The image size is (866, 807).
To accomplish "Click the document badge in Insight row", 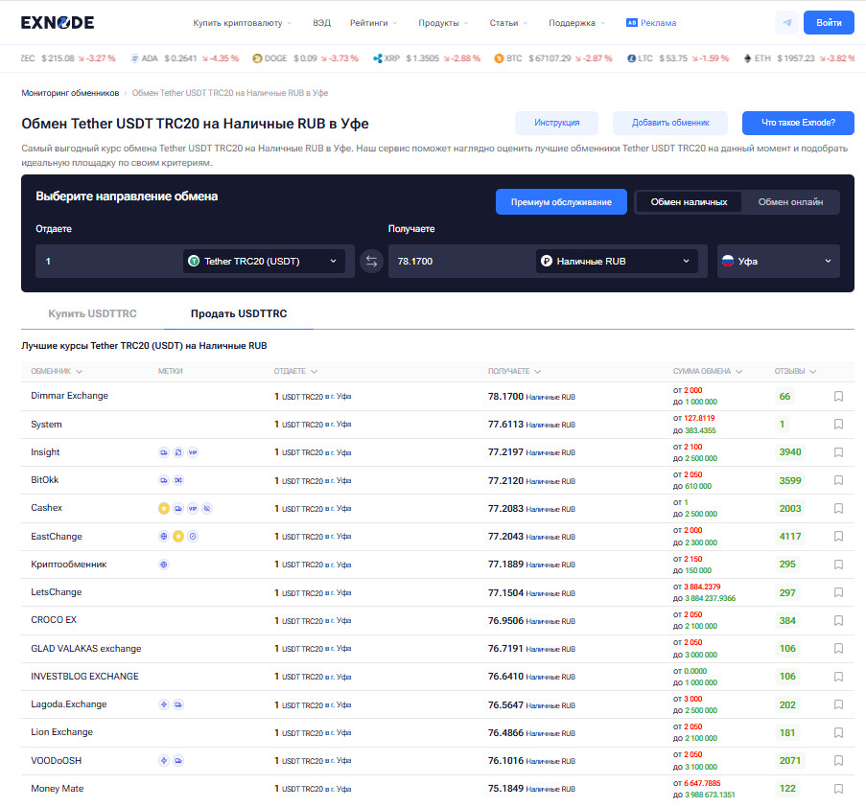I will point(177,452).
